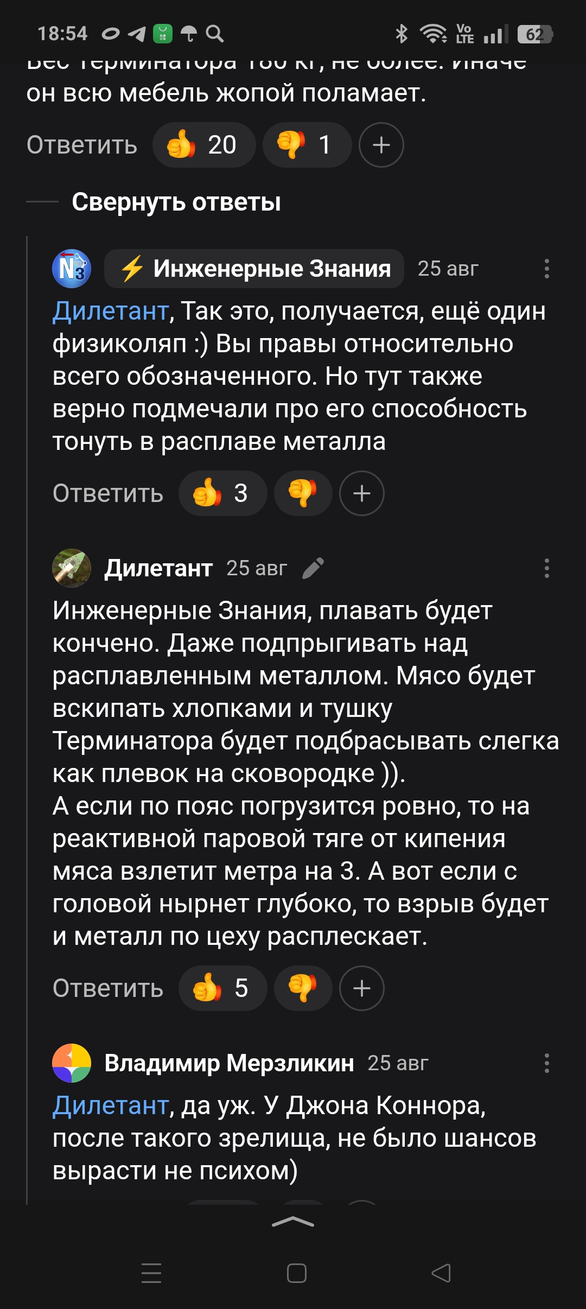
Task: Edit Дилетант comment via pencil icon
Action: pos(313,568)
